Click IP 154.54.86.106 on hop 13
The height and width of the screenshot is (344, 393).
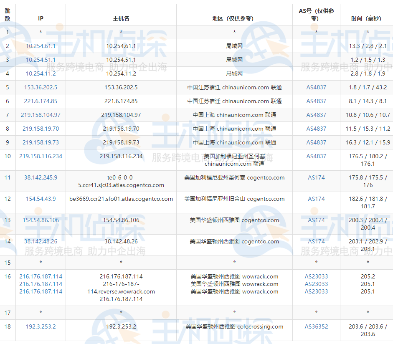point(41,220)
